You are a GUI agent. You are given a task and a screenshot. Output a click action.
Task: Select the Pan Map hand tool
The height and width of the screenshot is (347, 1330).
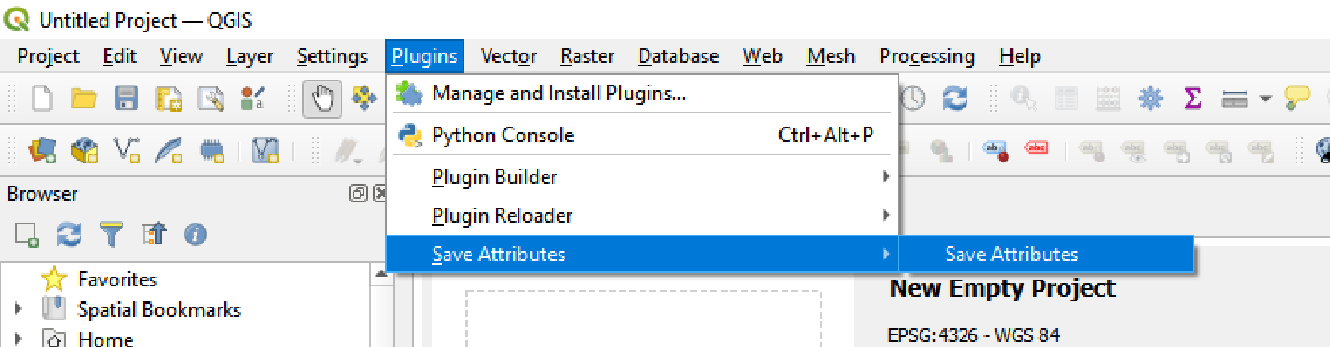click(x=322, y=99)
